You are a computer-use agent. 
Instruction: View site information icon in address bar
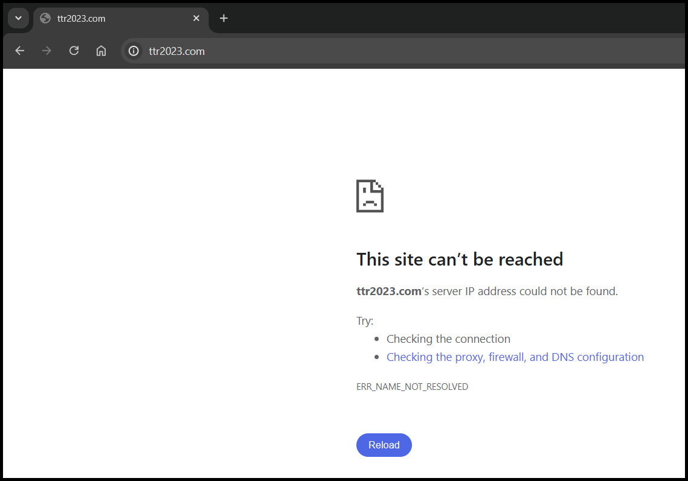pyautogui.click(x=133, y=51)
